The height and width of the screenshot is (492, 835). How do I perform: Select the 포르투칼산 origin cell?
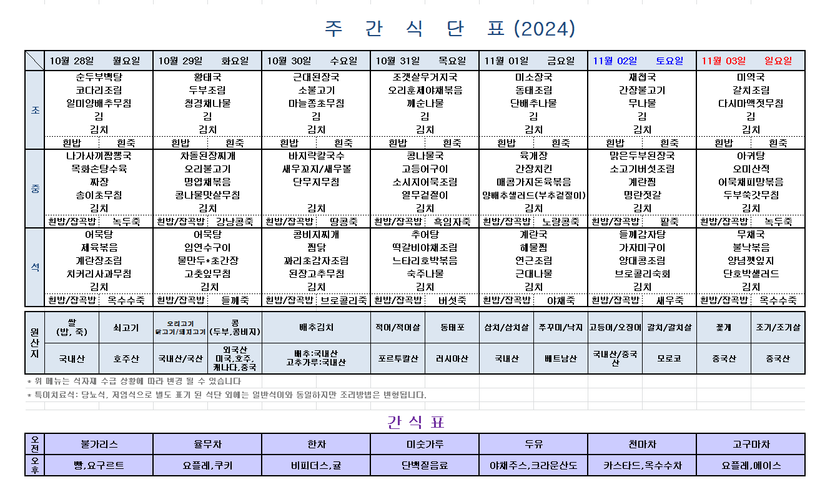(398, 358)
